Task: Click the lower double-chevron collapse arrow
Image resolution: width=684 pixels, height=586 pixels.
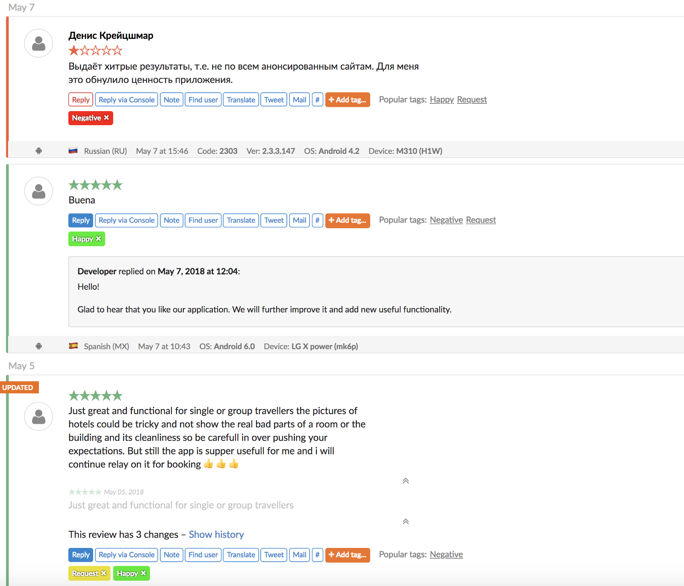Action: [x=406, y=521]
